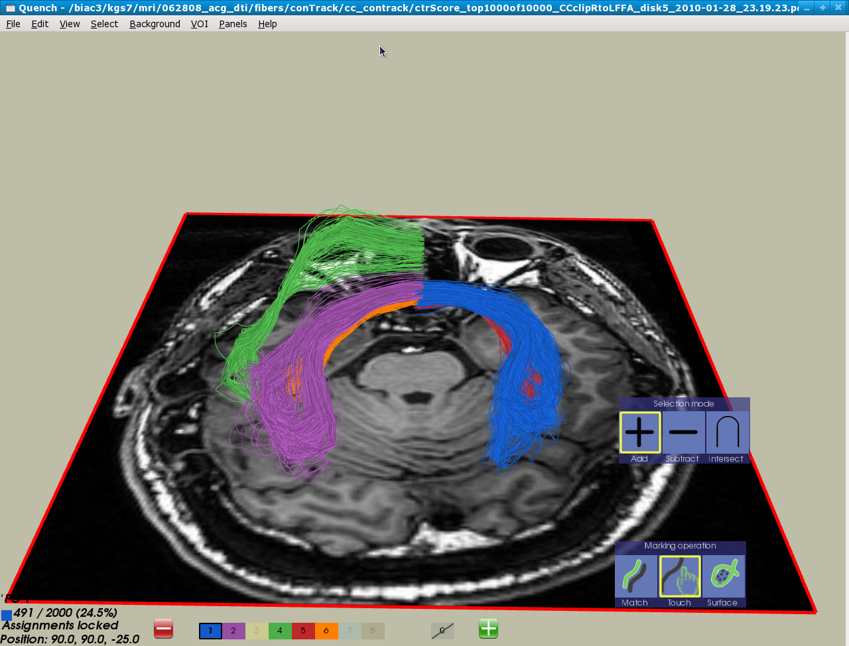Expand the Background menu

155,24
